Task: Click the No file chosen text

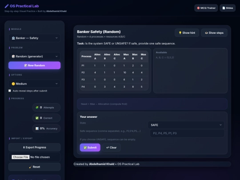Action: (40, 157)
